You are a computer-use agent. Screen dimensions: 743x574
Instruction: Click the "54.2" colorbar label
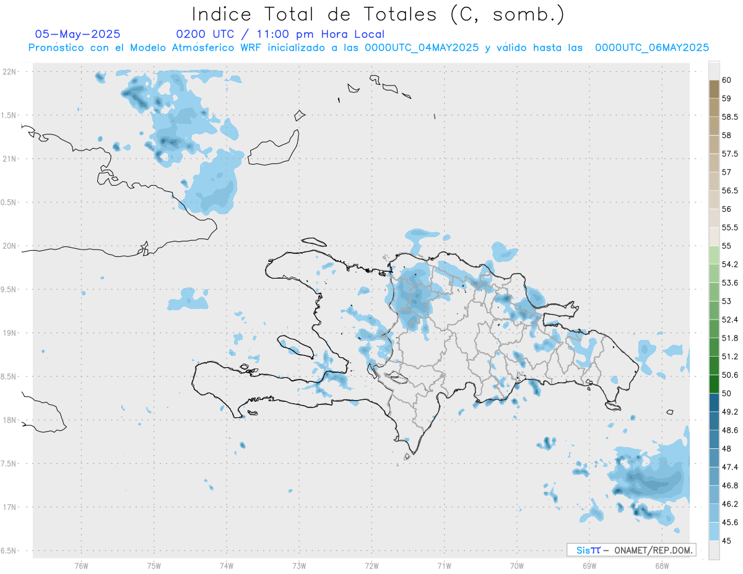click(730, 264)
